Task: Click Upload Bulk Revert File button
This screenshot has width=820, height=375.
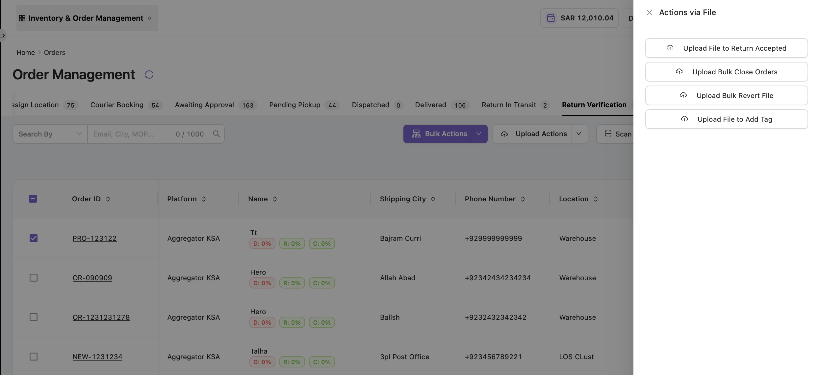Action: pyautogui.click(x=726, y=95)
